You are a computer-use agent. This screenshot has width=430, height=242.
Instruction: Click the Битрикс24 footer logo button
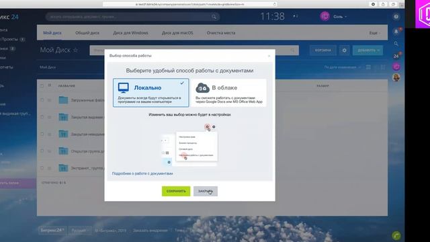tap(52, 231)
